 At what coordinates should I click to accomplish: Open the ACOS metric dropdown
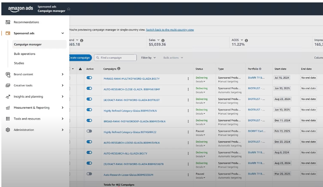pos(242,40)
